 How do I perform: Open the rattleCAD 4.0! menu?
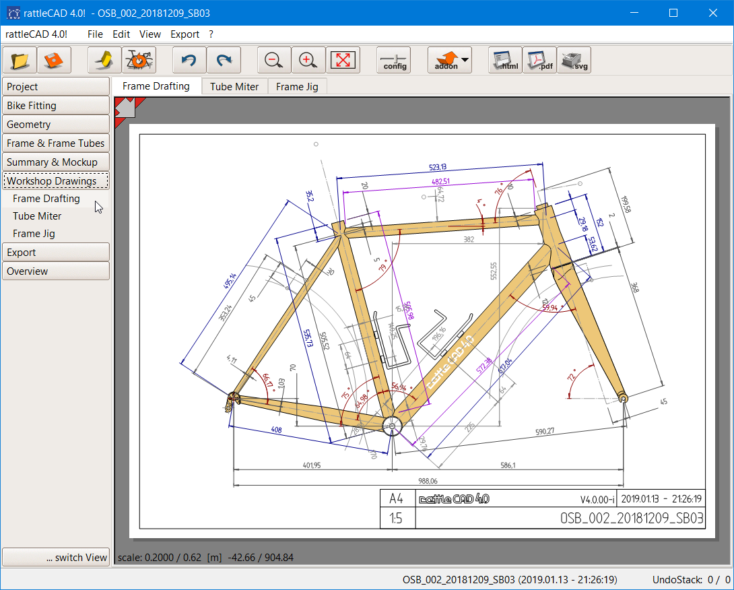36,34
